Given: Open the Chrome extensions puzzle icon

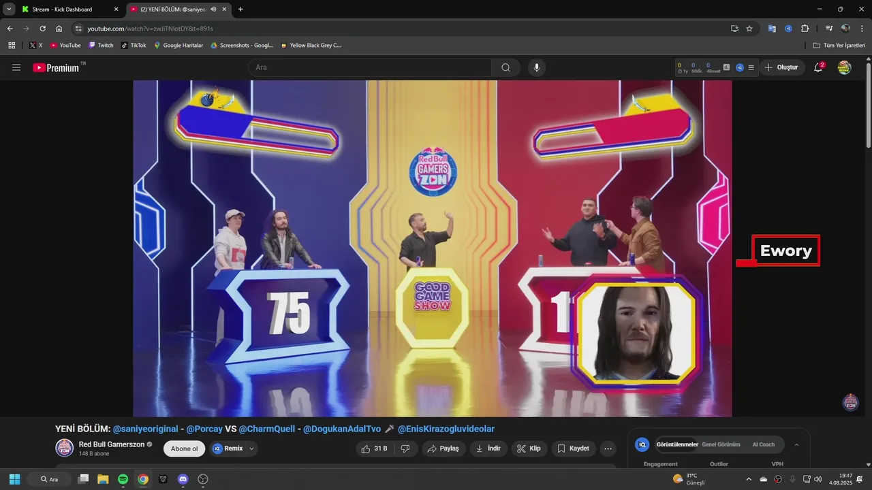Looking at the screenshot, I should (x=805, y=29).
